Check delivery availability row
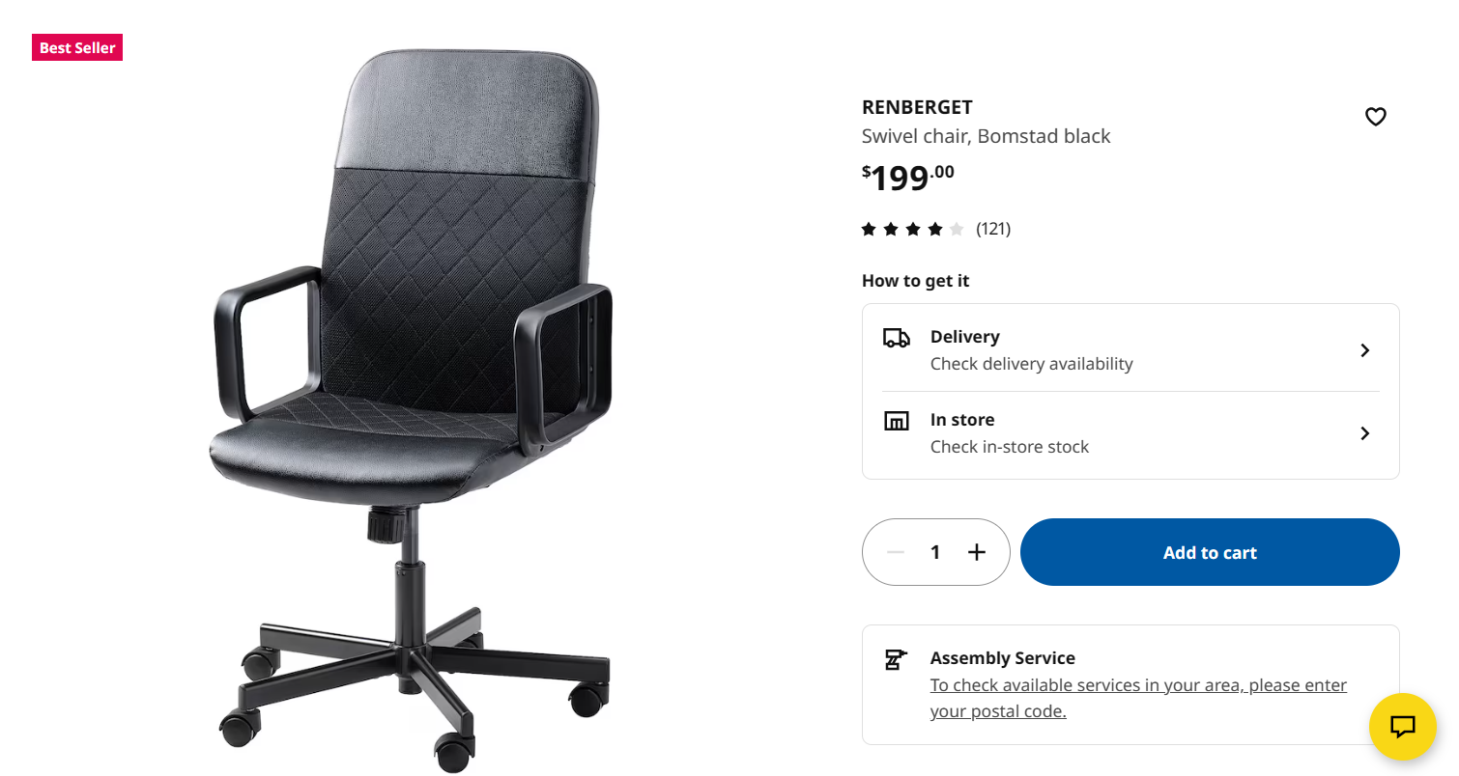This screenshot has width=1459, height=776. 1130,349
